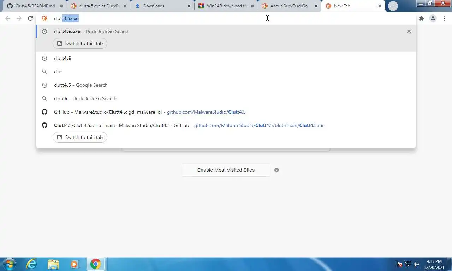Open GitHub MalwareStudio/Clutt4.5 gdi malware suggestion
The image size is (452, 271).
[226, 112]
